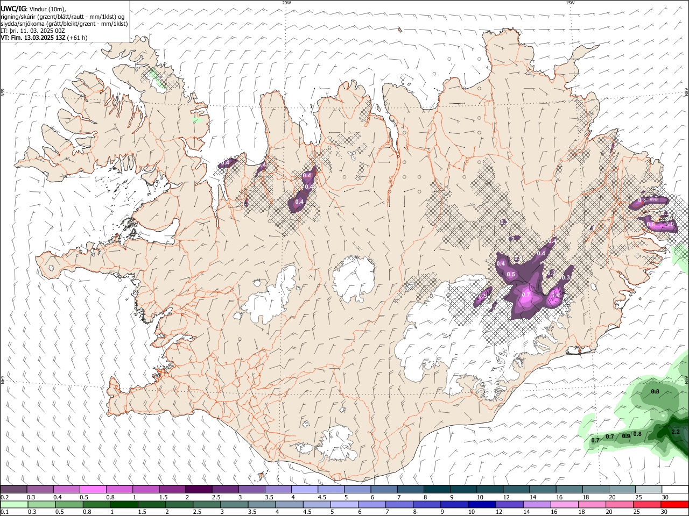The width and height of the screenshot is (689, 516).
Task: Select the dark purple-gray 0.2 swatch in the snow legend
Action: [x=13, y=490]
